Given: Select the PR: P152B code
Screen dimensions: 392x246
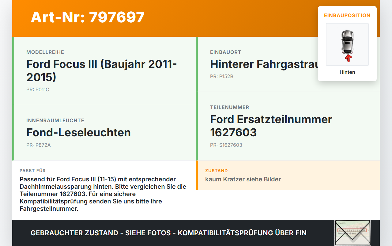Looking at the screenshot, I should point(222,77).
